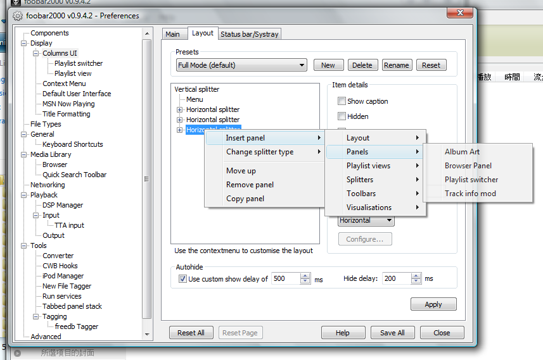Expand the first Horizontal splitter in layout tree
This screenshot has height=360, width=543.
(x=179, y=109)
